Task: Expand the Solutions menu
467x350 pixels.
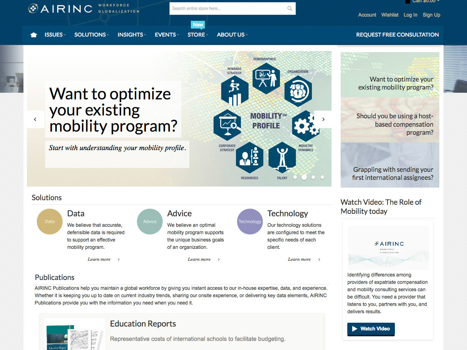Action: [x=91, y=35]
